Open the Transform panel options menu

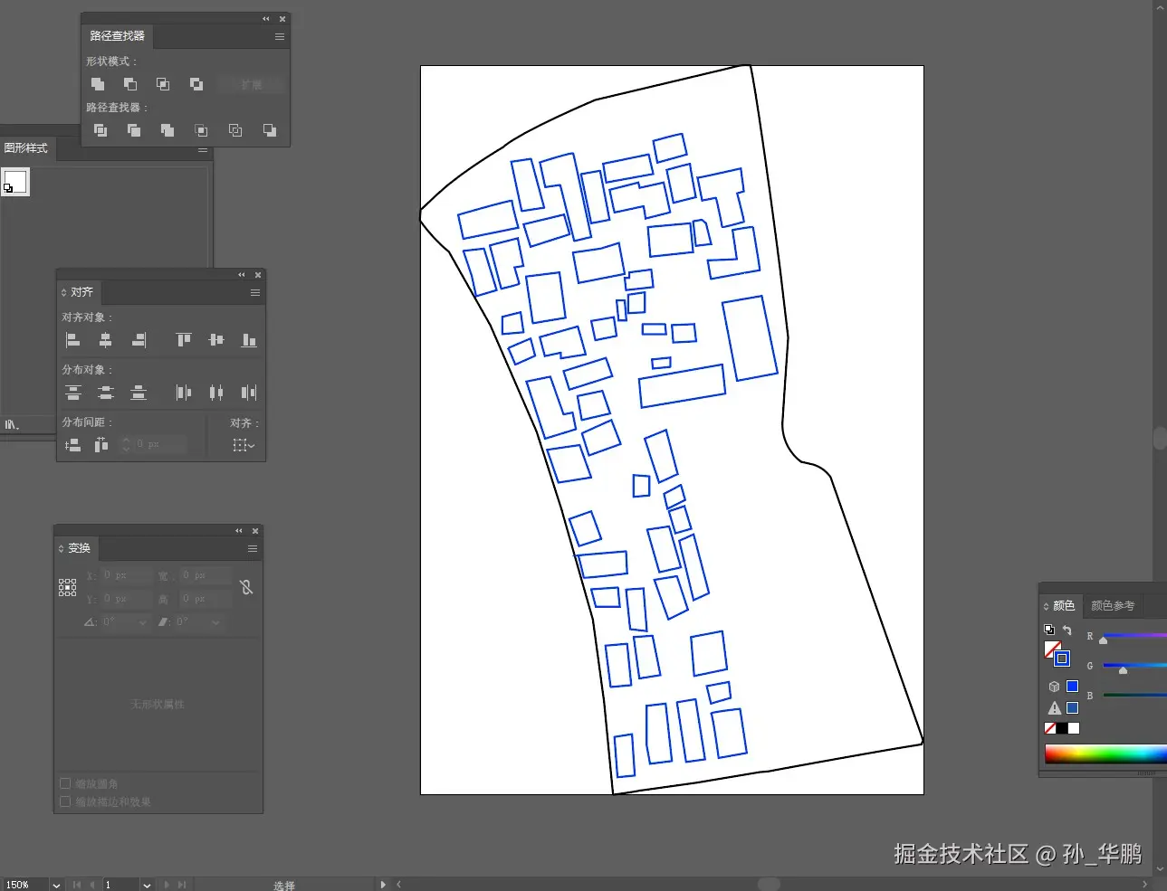[x=253, y=549]
